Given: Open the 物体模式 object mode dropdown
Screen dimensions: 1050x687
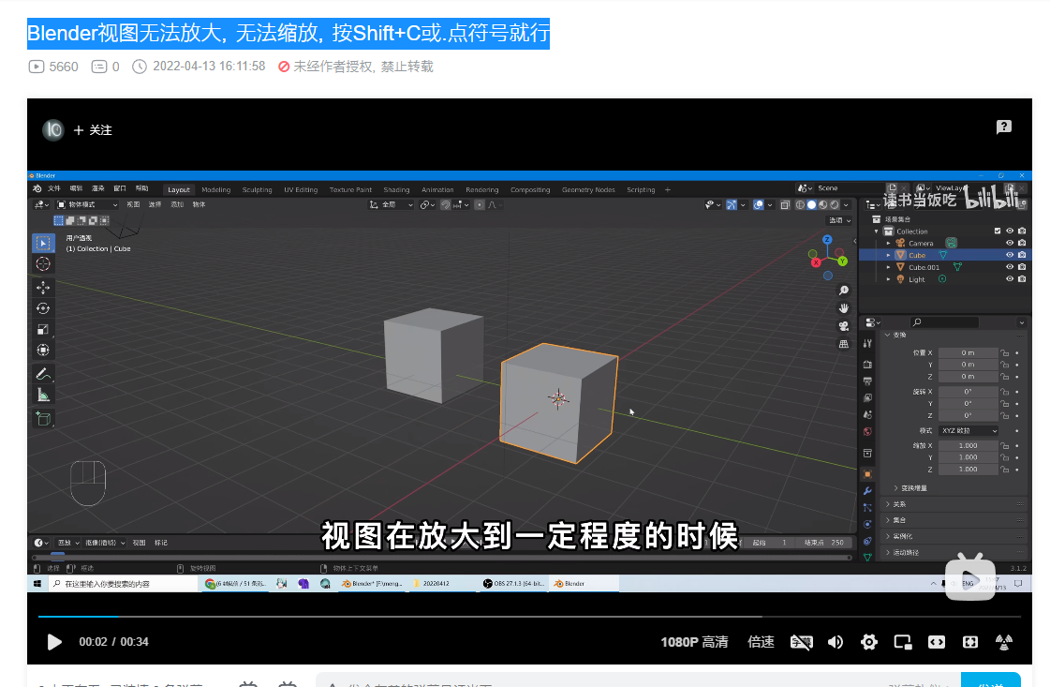Looking at the screenshot, I should [87, 204].
